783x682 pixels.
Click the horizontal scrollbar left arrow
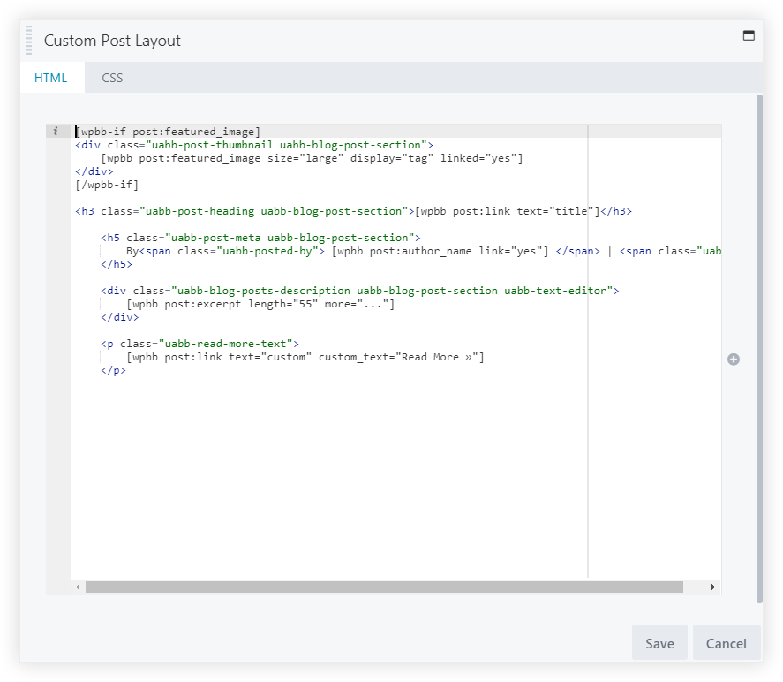(x=78, y=587)
